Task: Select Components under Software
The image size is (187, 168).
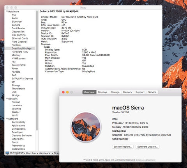Action: (x=18, y=129)
